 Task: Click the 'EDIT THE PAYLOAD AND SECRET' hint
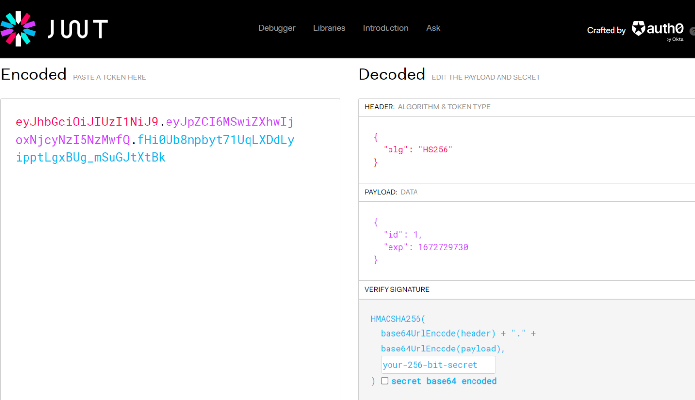(486, 77)
